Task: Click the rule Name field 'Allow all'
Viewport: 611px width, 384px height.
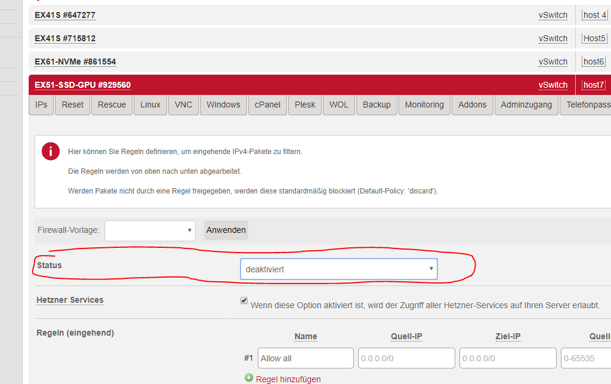Action: 305,358
